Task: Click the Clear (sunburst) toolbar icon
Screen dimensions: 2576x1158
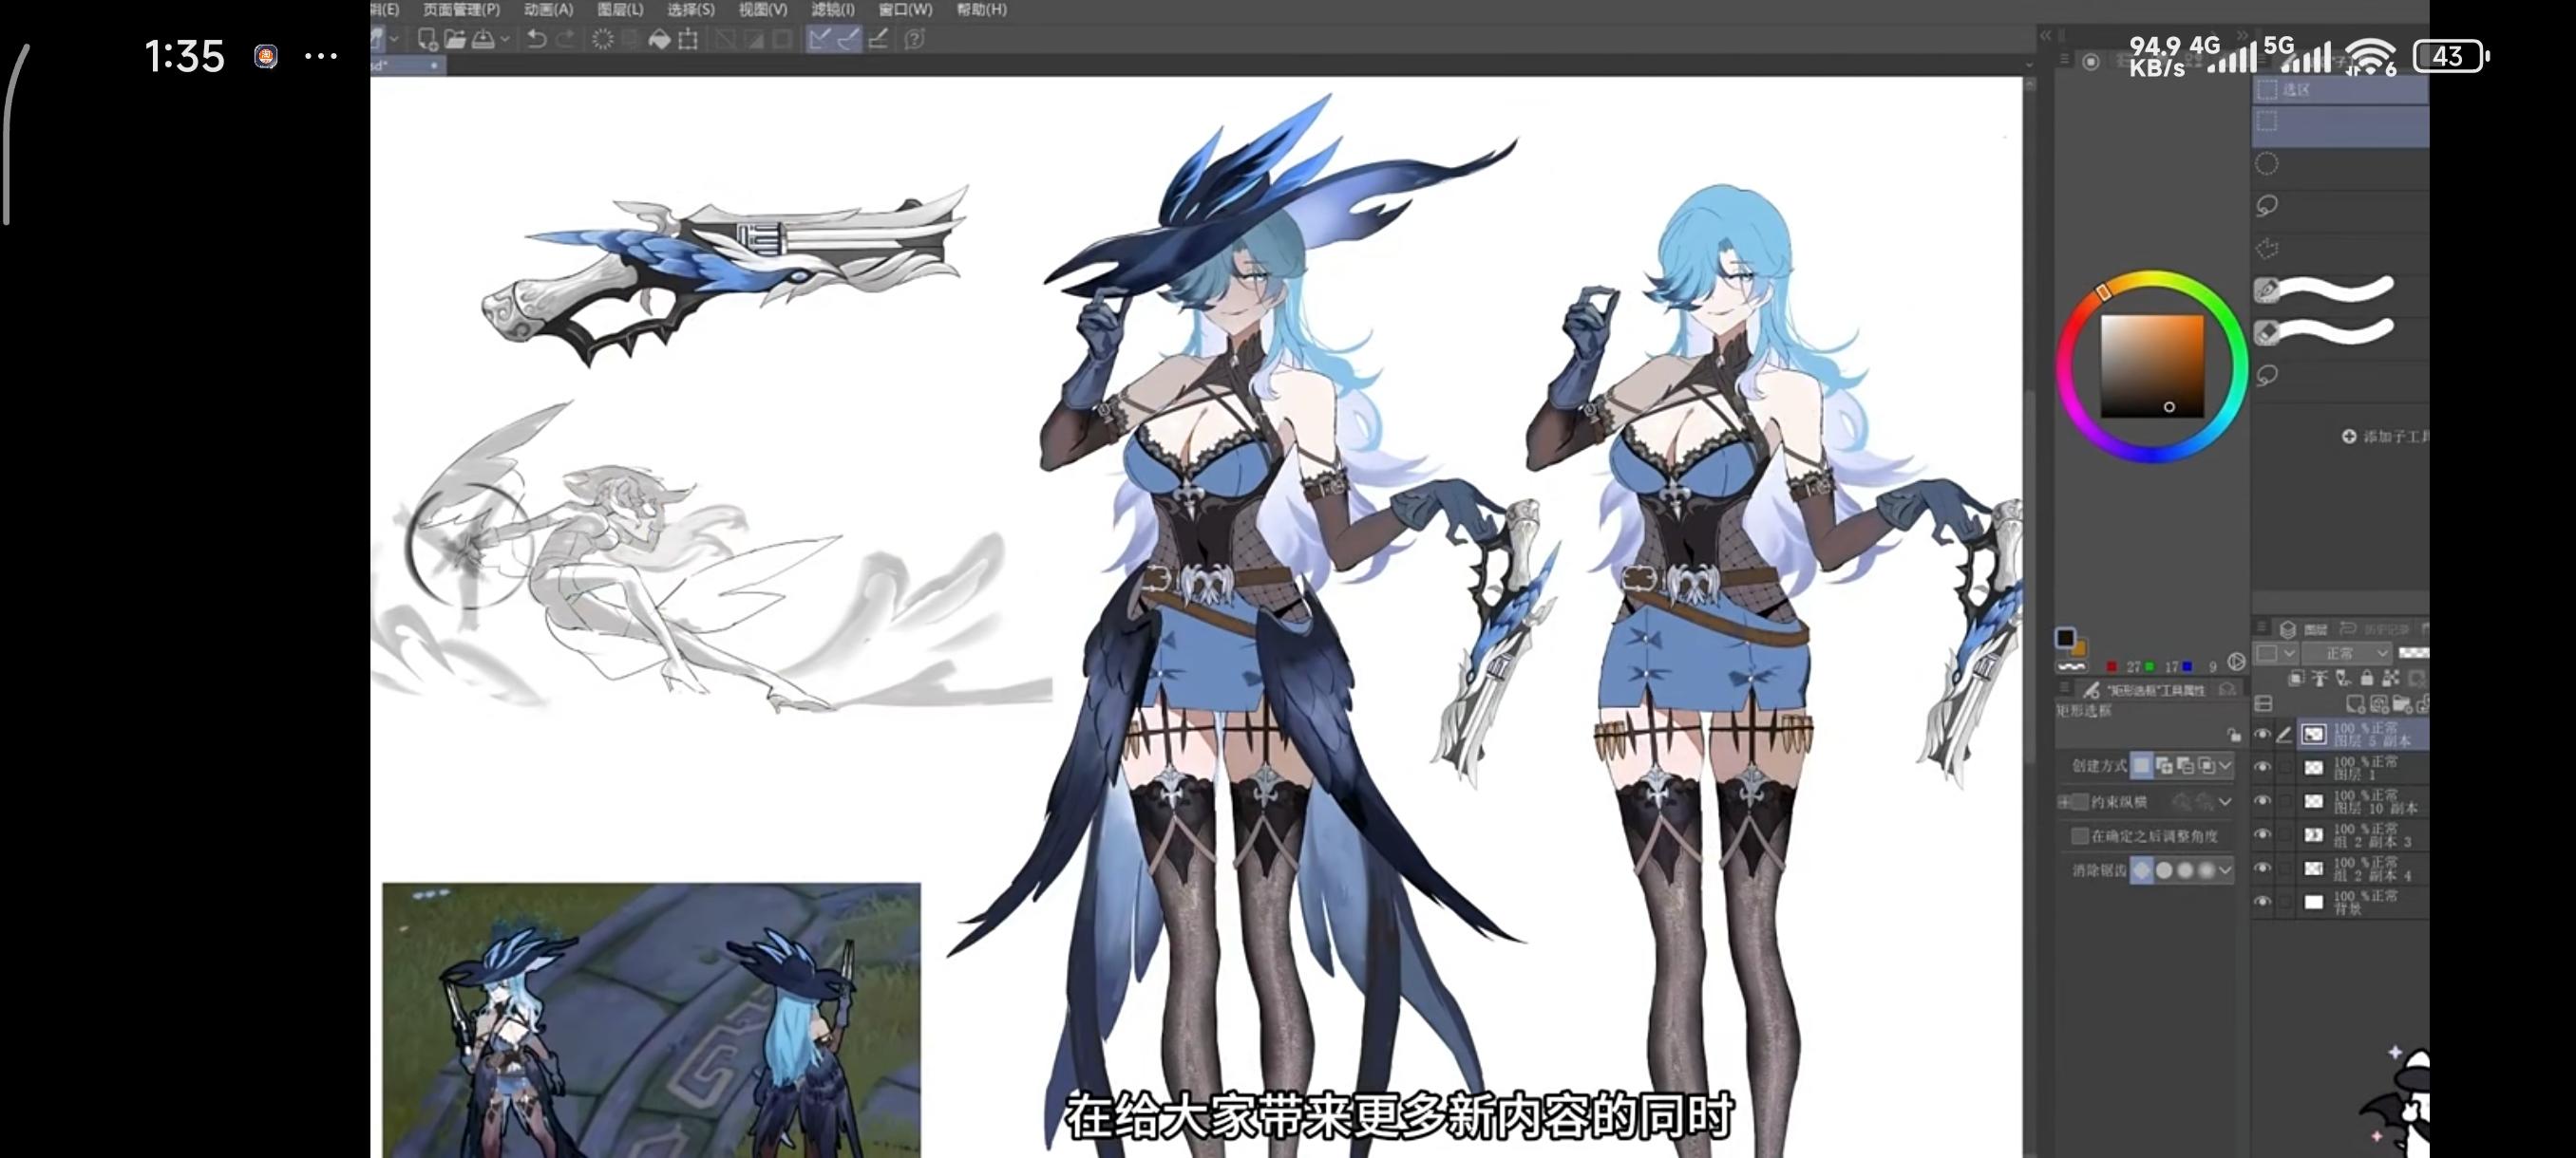Action: click(602, 39)
